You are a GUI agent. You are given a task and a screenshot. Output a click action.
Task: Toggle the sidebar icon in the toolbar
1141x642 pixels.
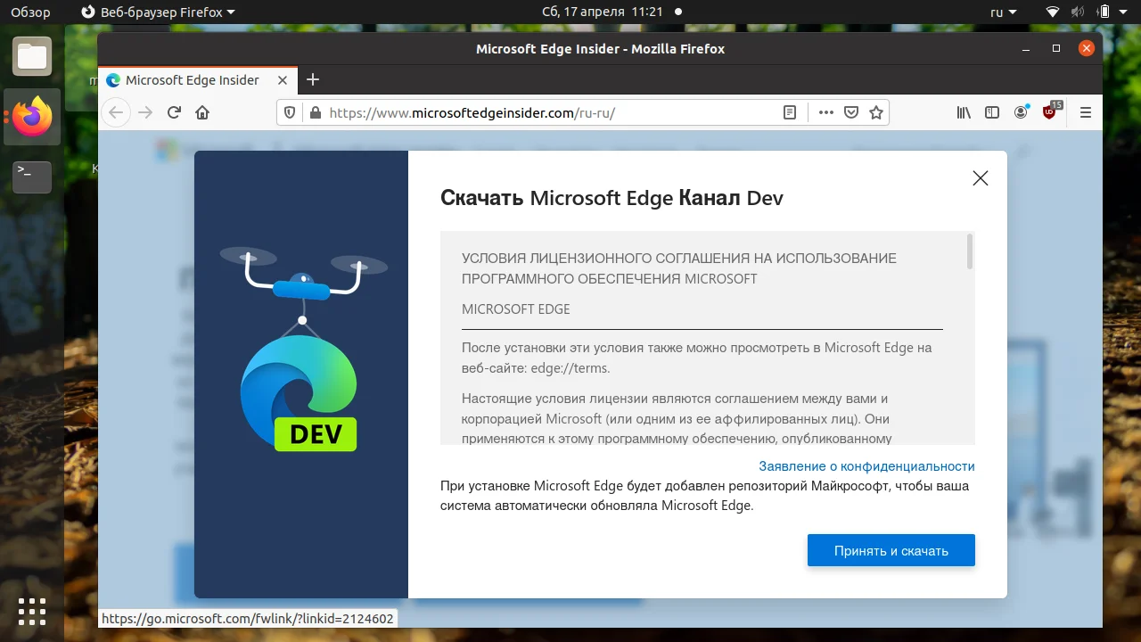point(992,112)
